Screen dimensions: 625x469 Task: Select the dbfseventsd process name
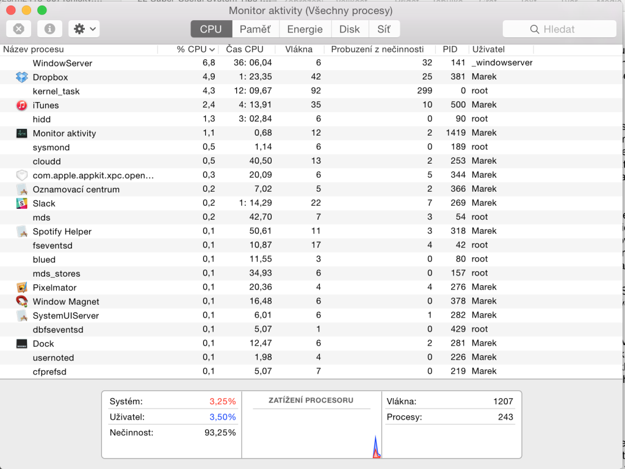click(x=58, y=330)
